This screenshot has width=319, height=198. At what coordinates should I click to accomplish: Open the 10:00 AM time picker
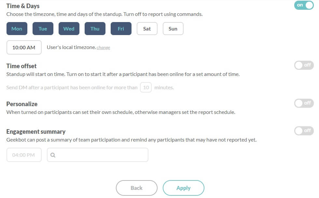24,47
